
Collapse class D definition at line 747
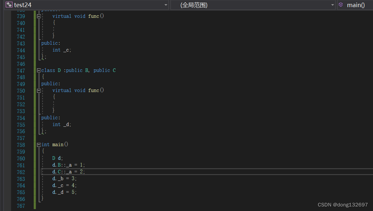tap(39, 70)
